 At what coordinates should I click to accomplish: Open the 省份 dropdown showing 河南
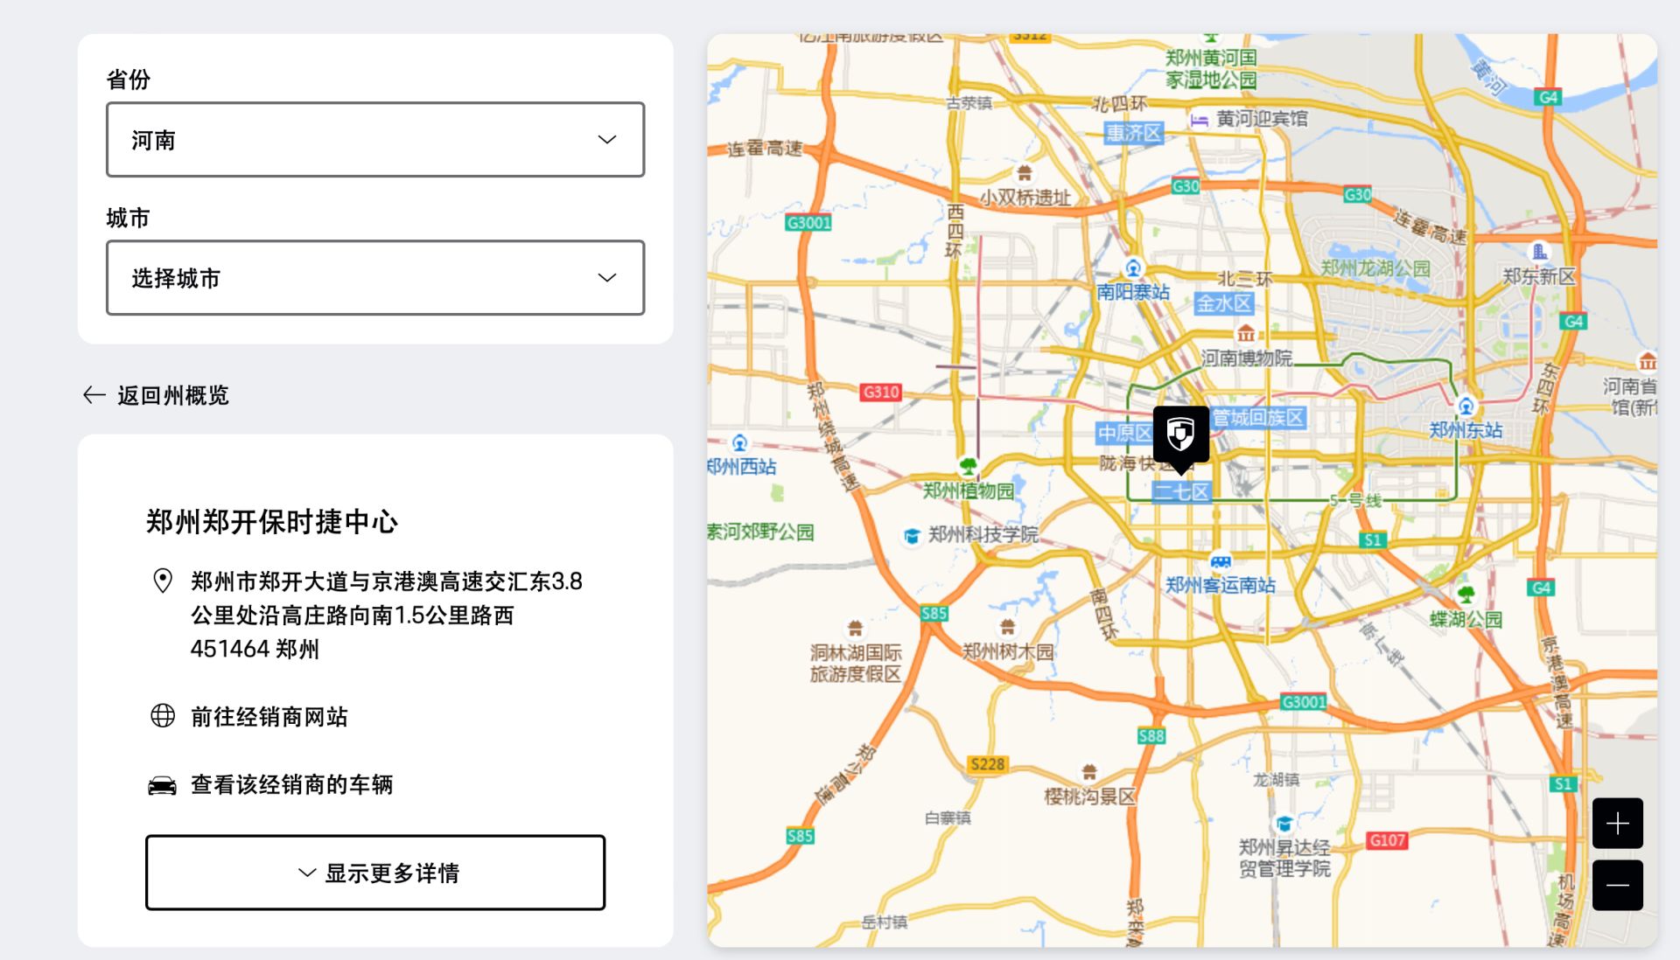[375, 140]
